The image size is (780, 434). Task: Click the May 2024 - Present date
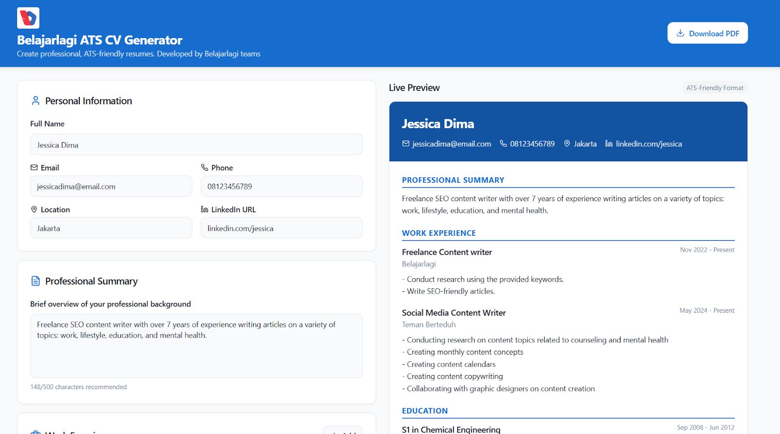(707, 311)
